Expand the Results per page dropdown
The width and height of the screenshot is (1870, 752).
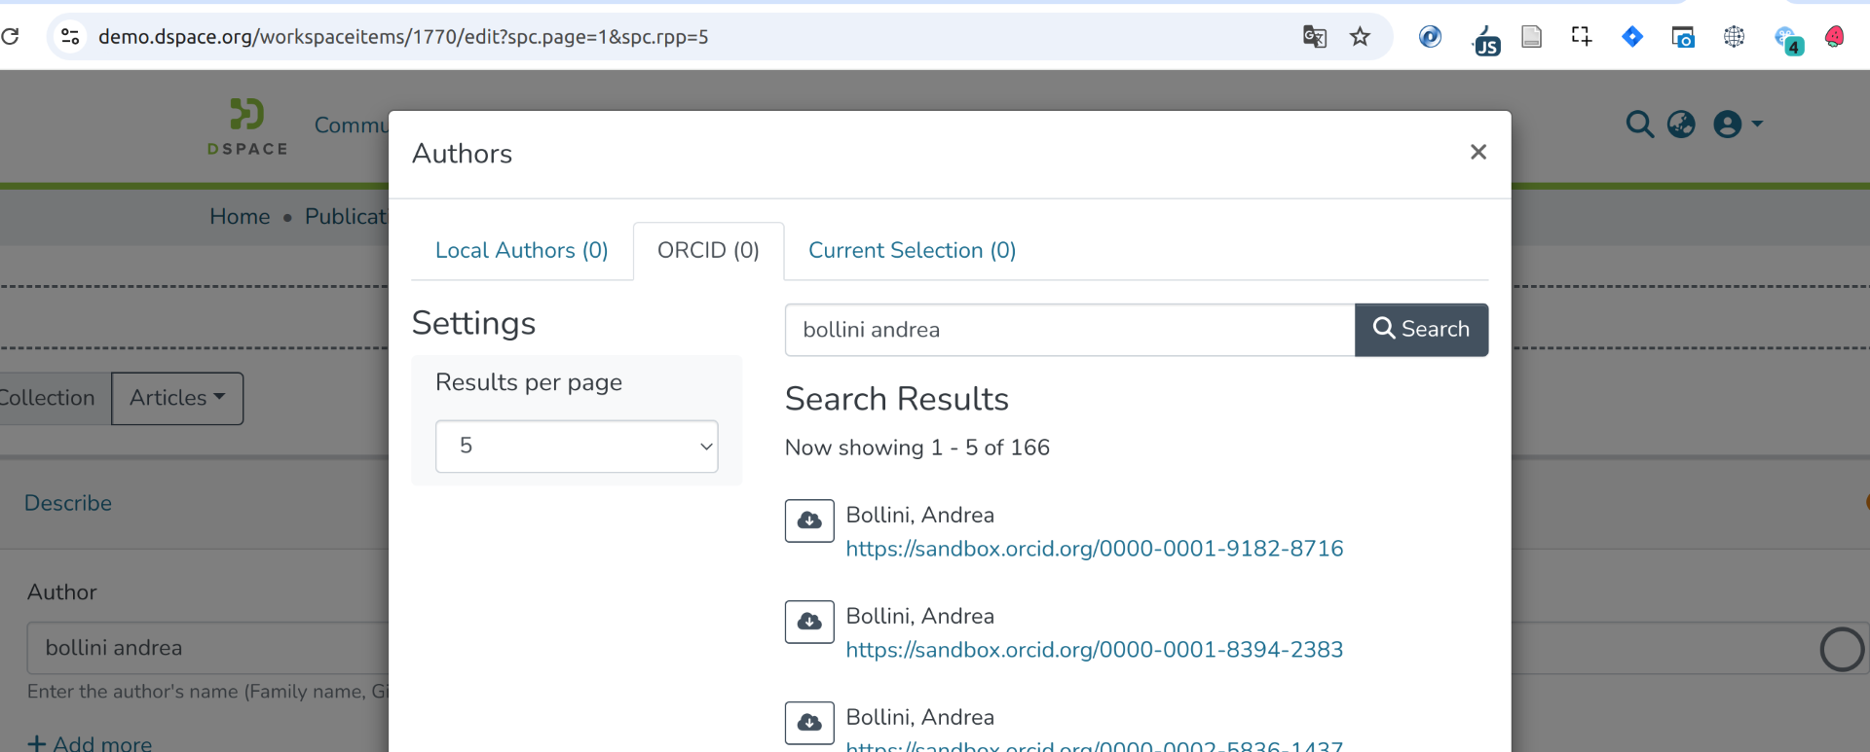point(577,447)
